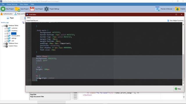Expand the invoice_items table node
The image size is (186, 104).
tap(5, 36)
